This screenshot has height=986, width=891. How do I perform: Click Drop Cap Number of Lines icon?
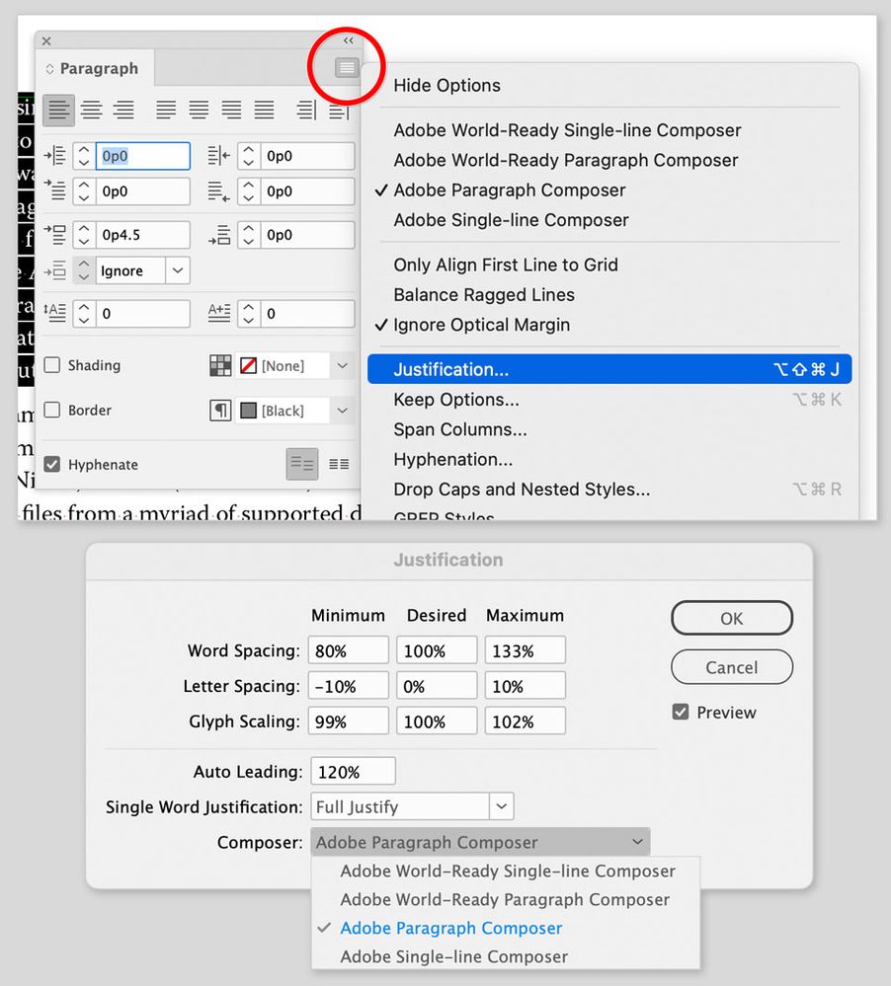pyautogui.click(x=54, y=313)
